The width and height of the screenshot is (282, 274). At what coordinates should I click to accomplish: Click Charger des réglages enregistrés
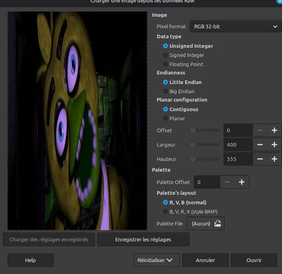49,239
